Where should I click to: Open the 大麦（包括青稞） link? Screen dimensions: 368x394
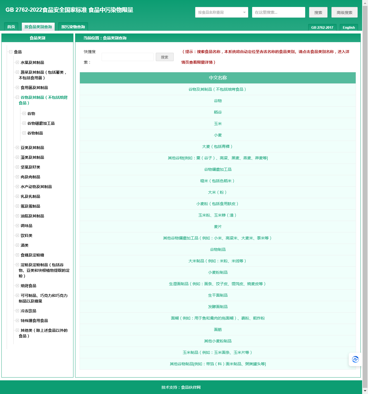pos(218,146)
